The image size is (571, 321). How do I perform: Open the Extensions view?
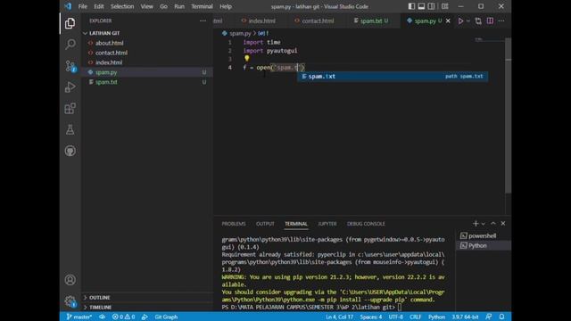pyautogui.click(x=70, y=109)
